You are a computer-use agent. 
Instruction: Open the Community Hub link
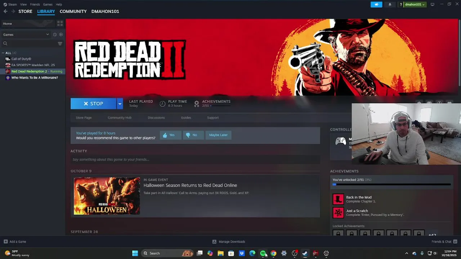point(120,118)
